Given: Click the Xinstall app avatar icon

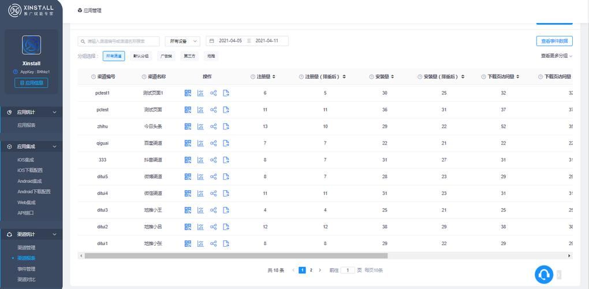Looking at the screenshot, I should click(31, 45).
